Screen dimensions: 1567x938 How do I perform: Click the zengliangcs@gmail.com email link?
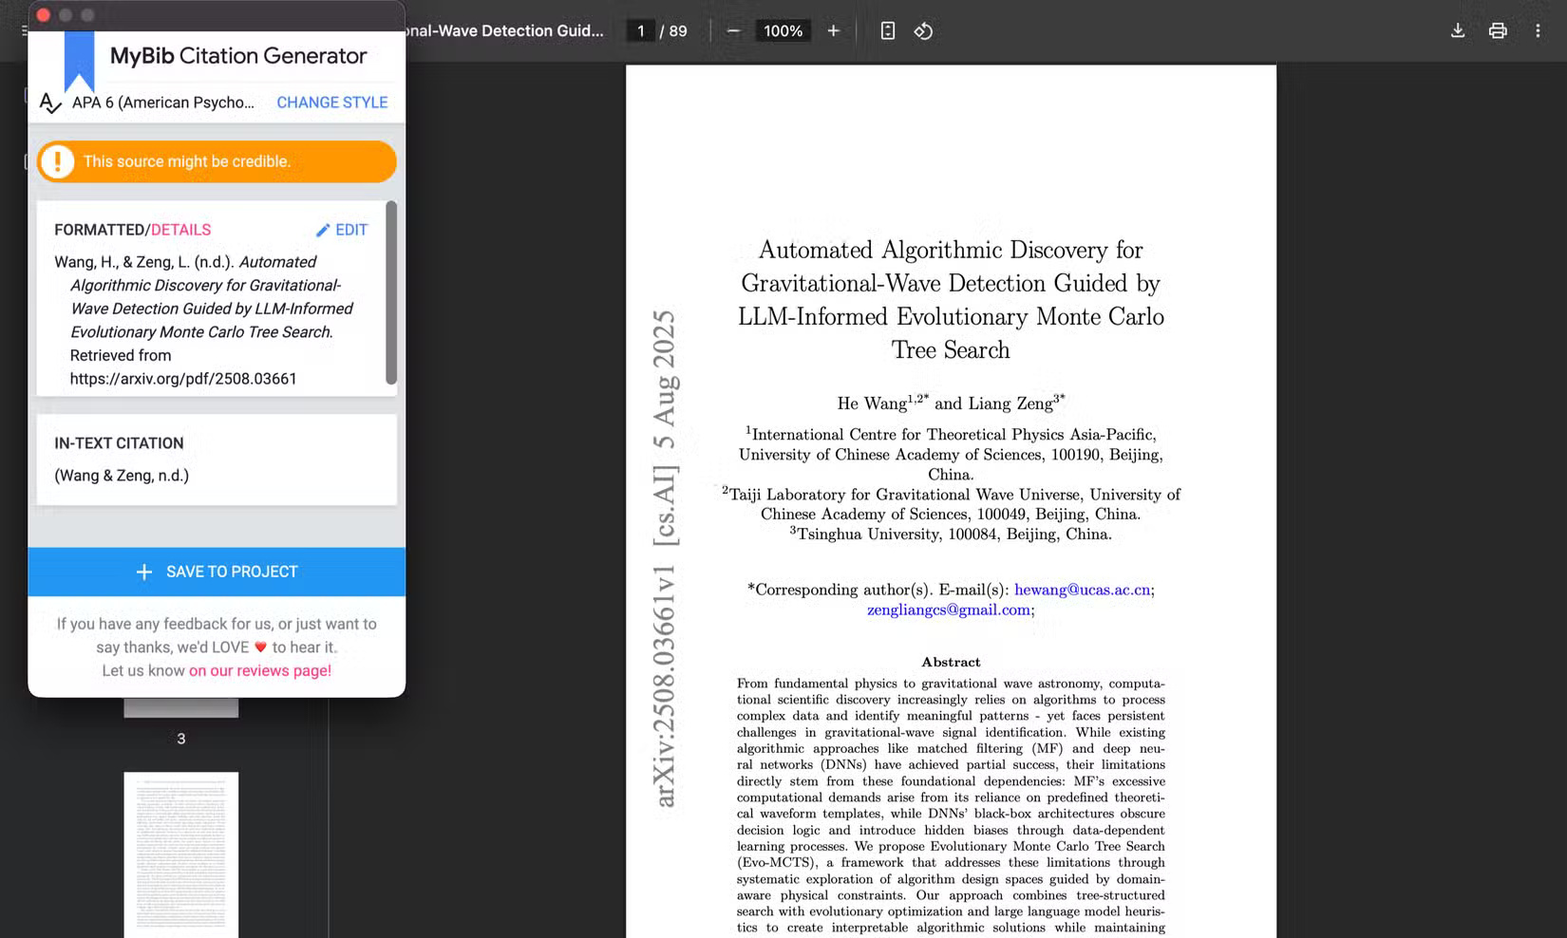(948, 610)
